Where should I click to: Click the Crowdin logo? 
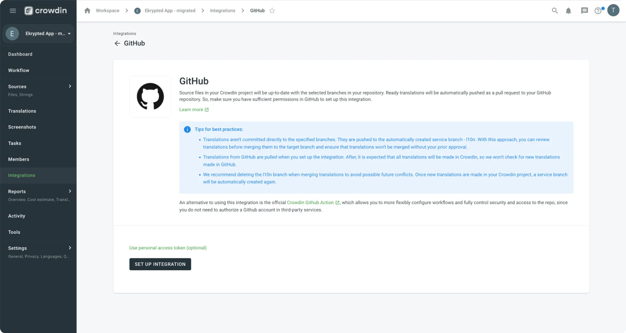pos(46,11)
